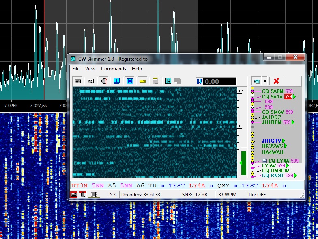The width and height of the screenshot is (318, 239).
Task: Open the File menu
Action: pos(76,69)
